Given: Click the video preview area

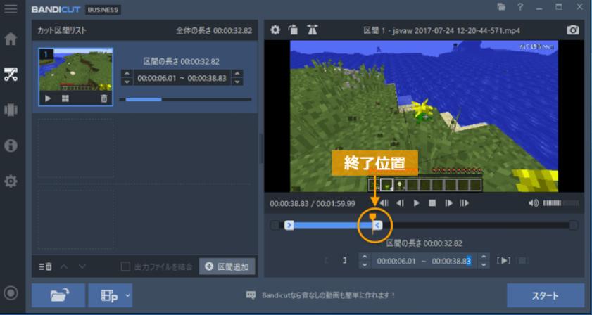Looking at the screenshot, I should point(424,116).
